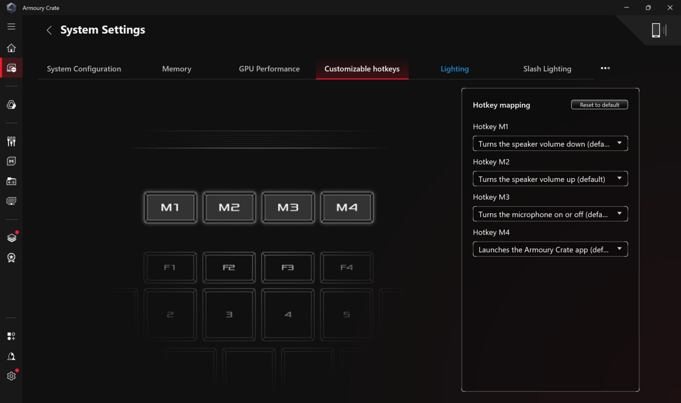
Task: Expand the Hotkey M2 action dropdown
Action: coord(550,179)
